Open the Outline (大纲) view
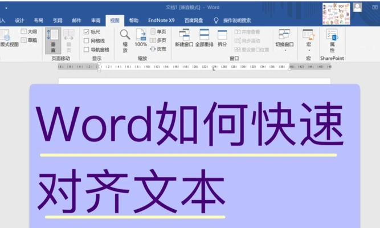 click(x=29, y=31)
